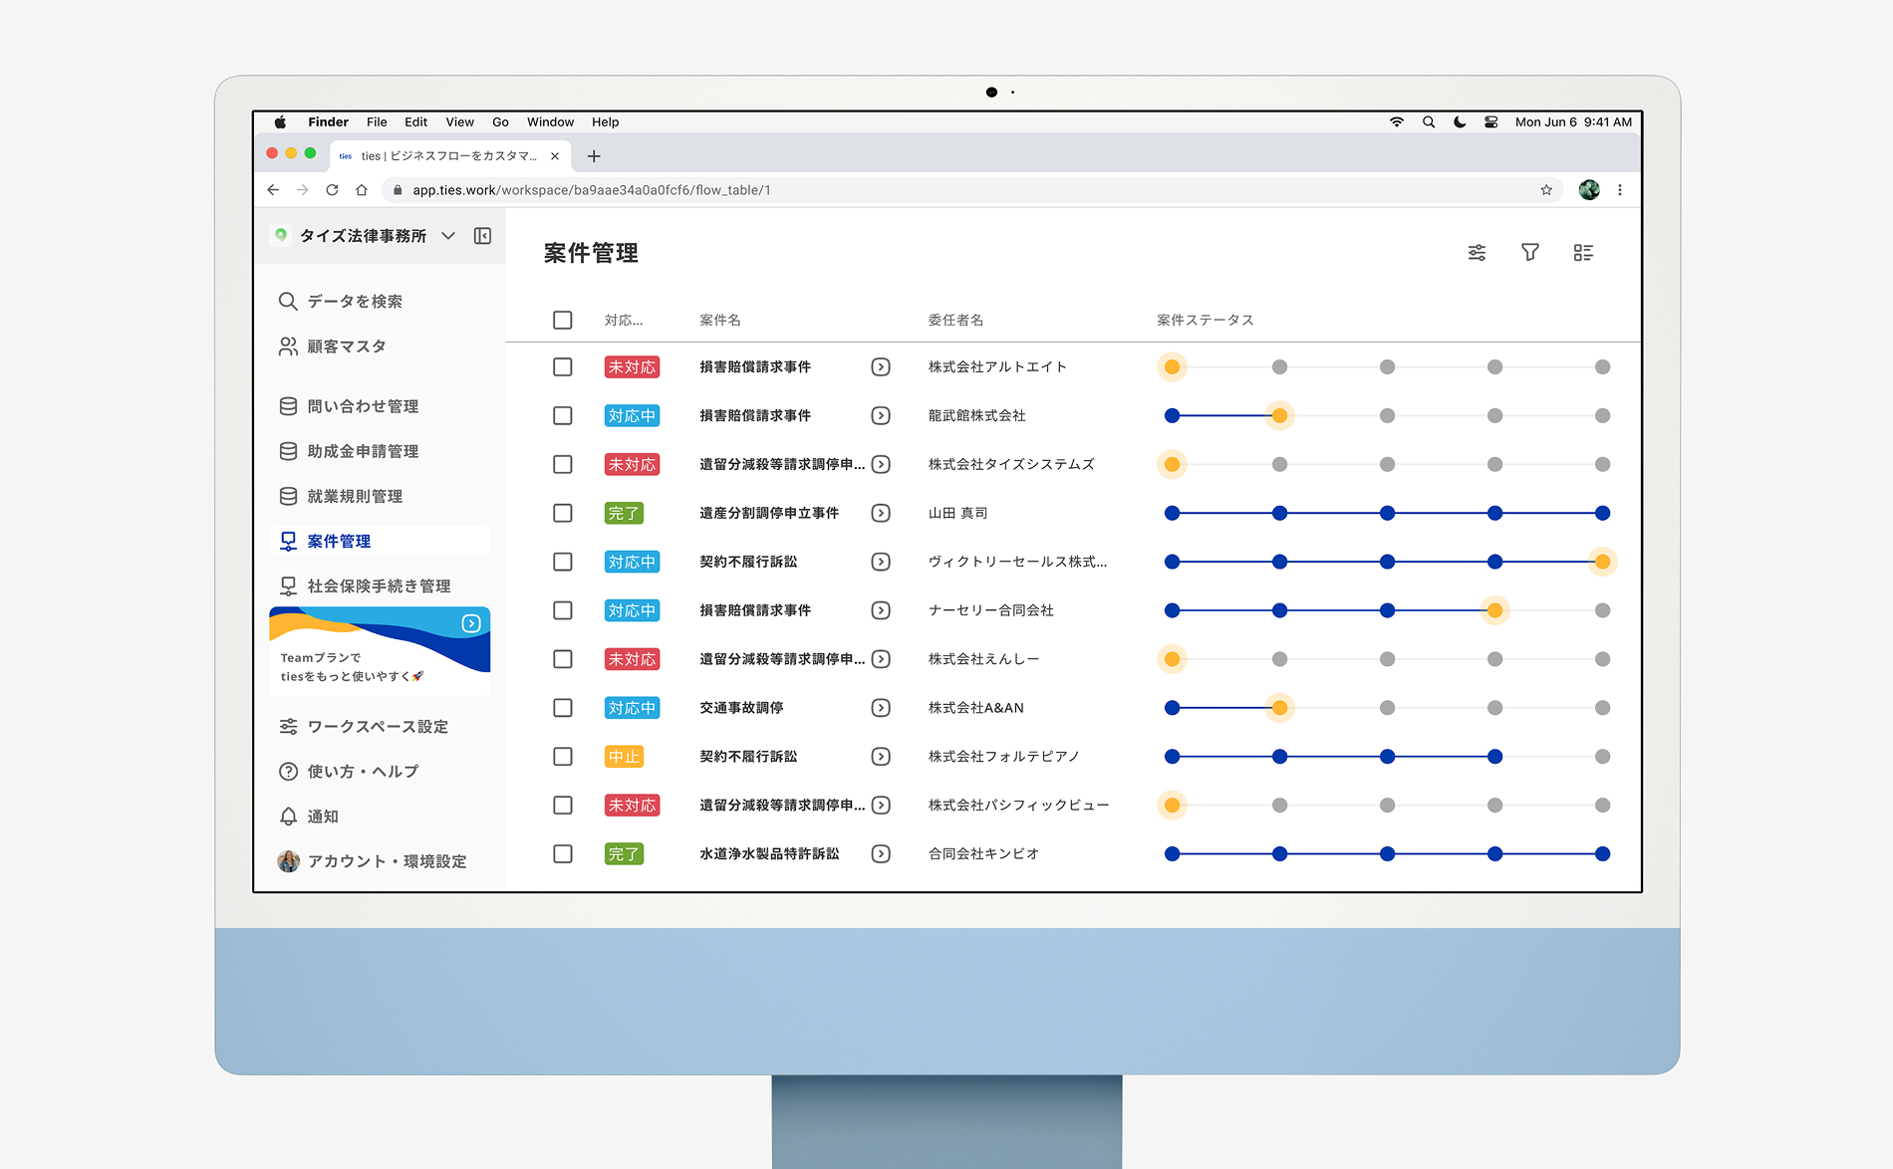The width and height of the screenshot is (1893, 1169).
Task: Bookmark the page with the star icon
Action: [x=1546, y=190]
